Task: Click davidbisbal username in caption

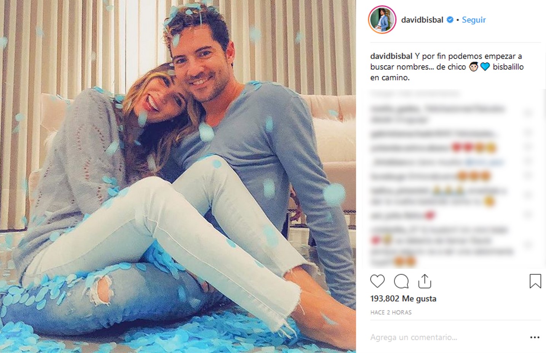Action: click(391, 56)
